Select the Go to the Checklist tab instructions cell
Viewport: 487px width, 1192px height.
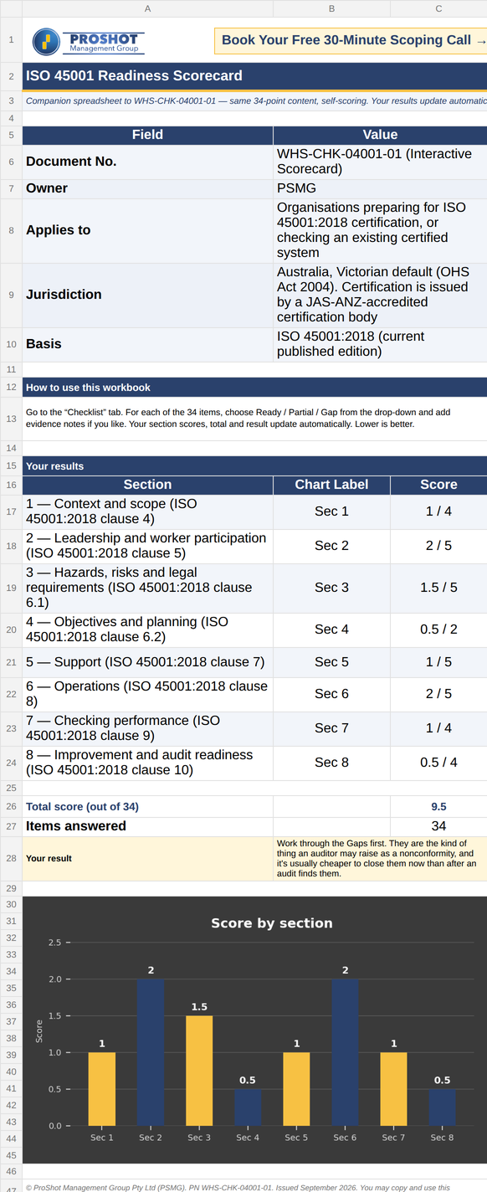tap(254, 419)
